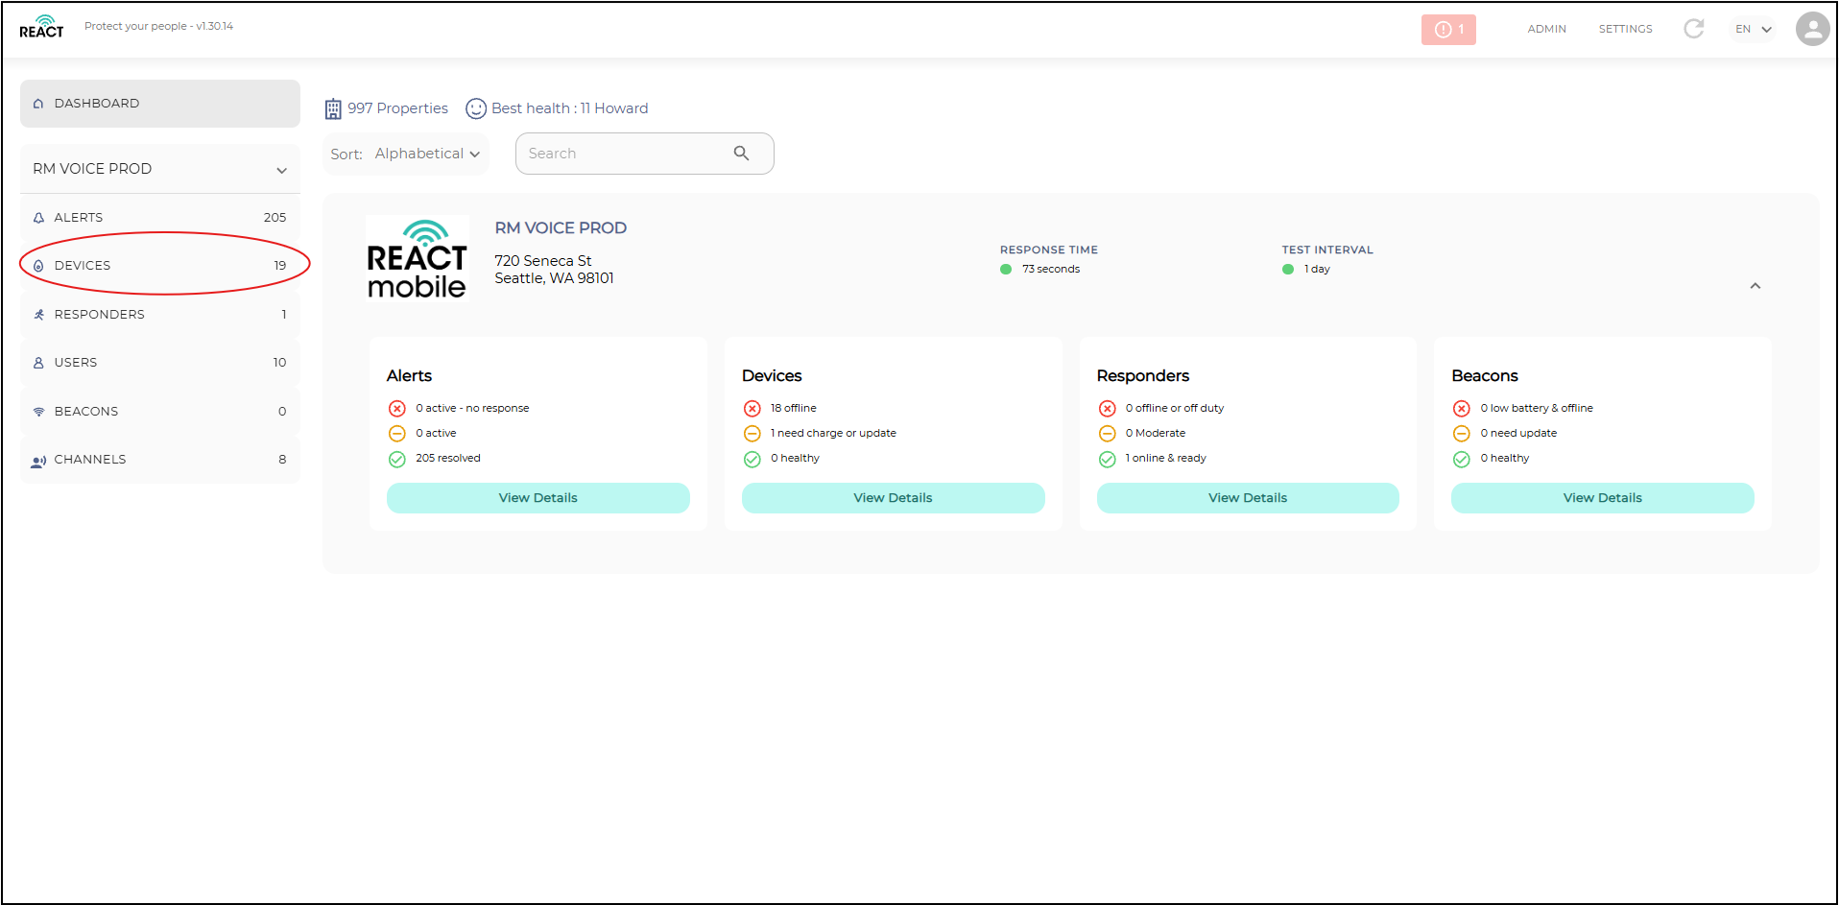The height and width of the screenshot is (905, 1839).
Task: Open Responders in the sidebar
Action: point(160,315)
